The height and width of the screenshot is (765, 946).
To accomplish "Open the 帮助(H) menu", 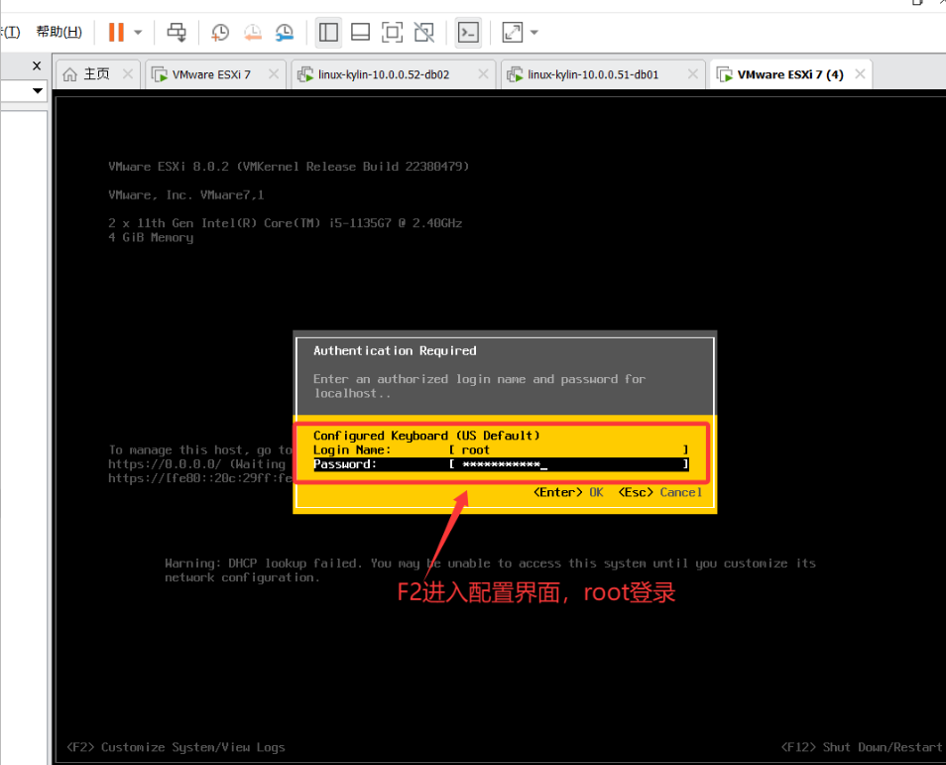I will pos(59,32).
